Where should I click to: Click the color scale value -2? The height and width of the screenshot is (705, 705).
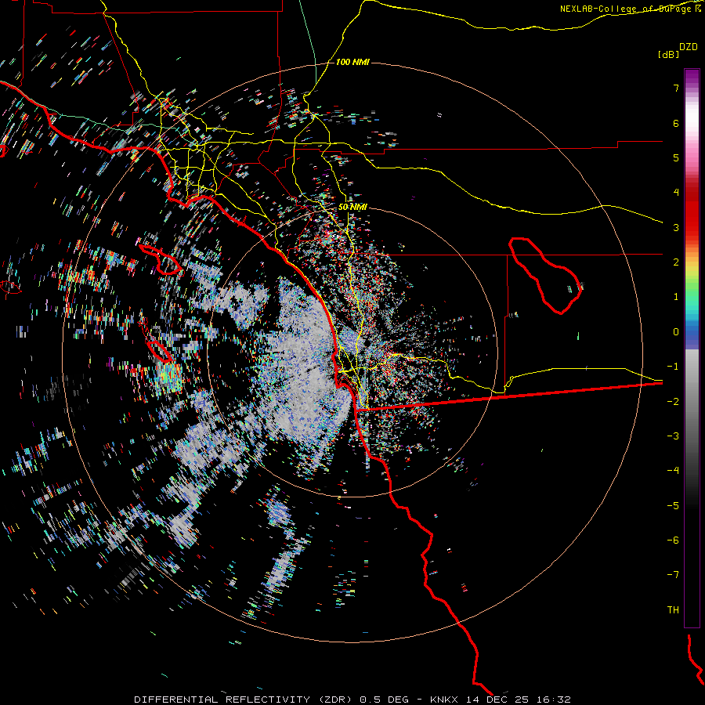(673, 402)
